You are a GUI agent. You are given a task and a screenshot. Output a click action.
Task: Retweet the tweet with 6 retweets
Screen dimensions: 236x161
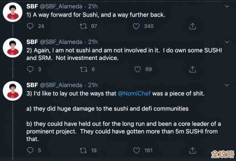point(83,69)
